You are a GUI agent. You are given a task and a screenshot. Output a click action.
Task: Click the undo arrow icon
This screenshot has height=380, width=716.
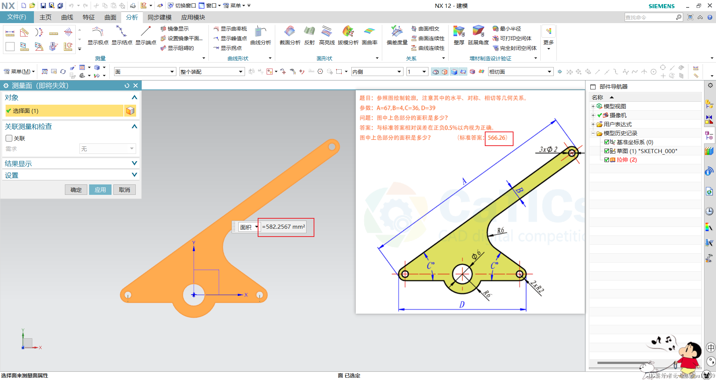(x=71, y=6)
